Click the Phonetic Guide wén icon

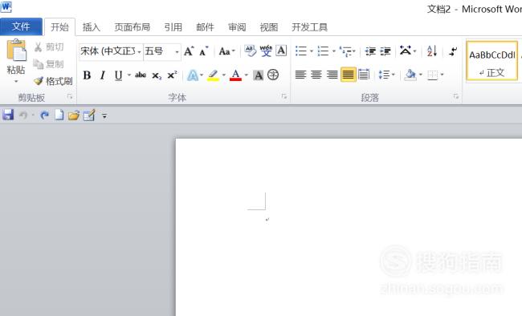(x=266, y=51)
